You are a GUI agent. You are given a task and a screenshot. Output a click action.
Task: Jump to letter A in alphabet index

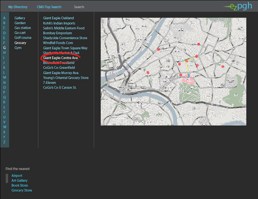point(4,18)
